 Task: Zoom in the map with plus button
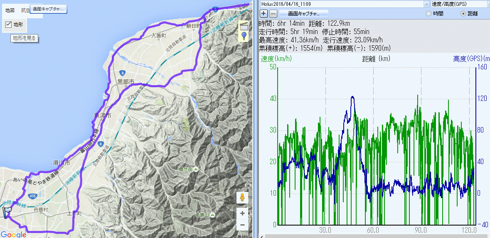242,213
